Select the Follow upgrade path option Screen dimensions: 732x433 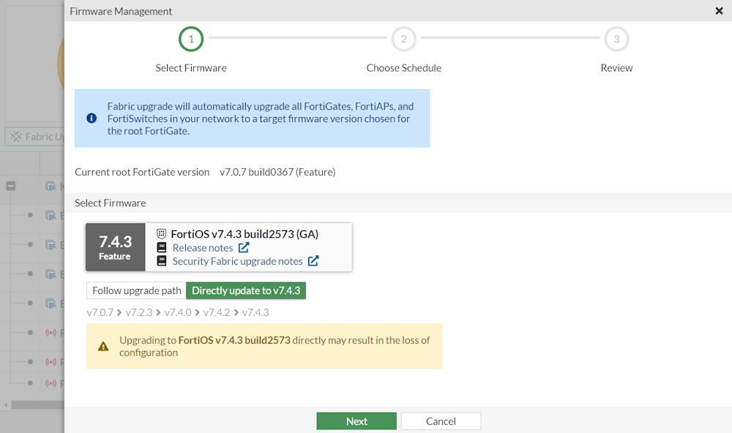pos(135,290)
